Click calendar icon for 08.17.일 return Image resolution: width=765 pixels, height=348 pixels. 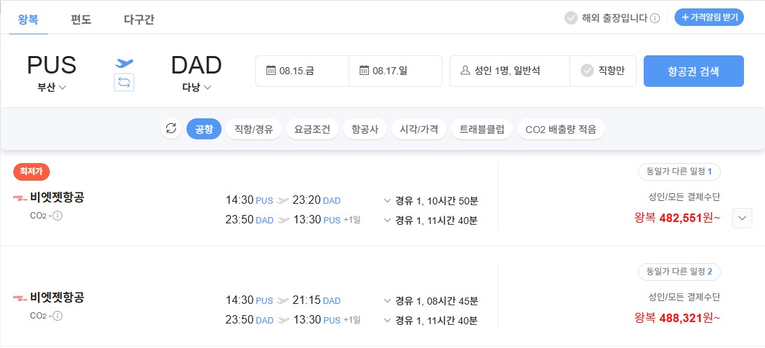click(364, 71)
